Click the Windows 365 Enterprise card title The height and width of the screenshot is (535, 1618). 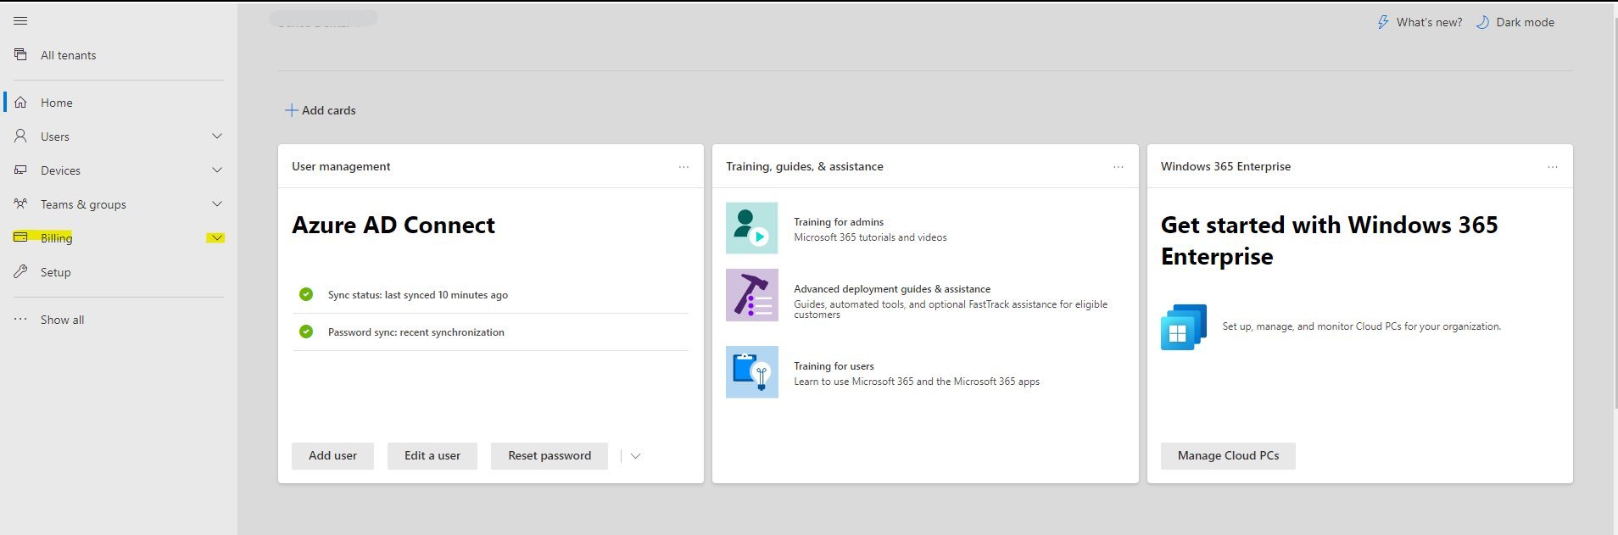point(1225,166)
